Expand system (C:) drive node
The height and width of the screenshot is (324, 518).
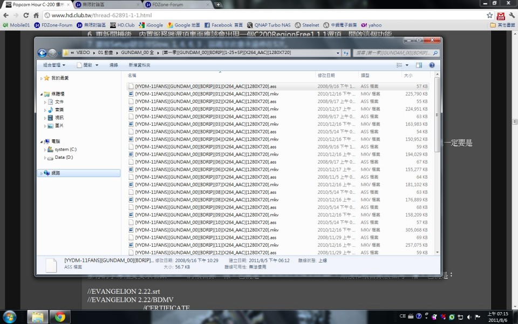45,150
